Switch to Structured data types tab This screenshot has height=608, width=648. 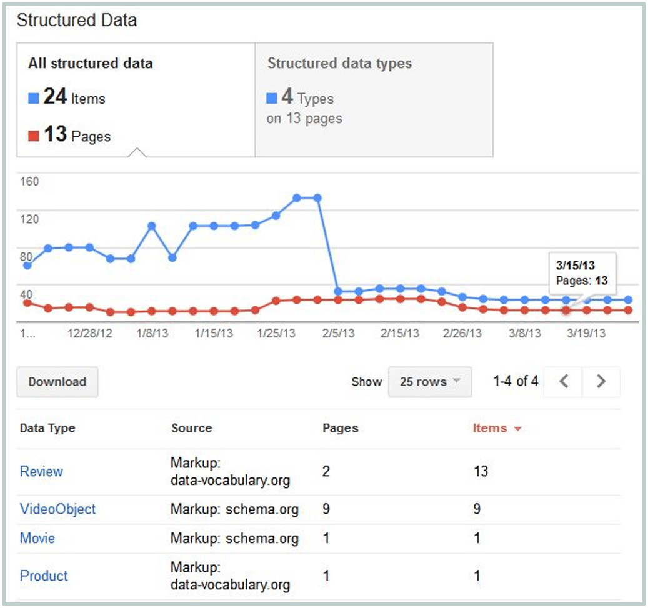coord(374,99)
